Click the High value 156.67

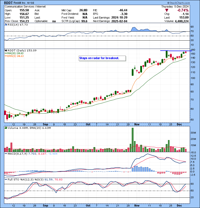24,14
